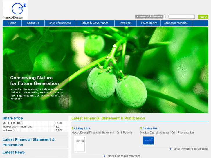The width and height of the screenshot is (211, 158).
Task: Click arrow icon beside More Investor Presentation
Action: (170, 149)
